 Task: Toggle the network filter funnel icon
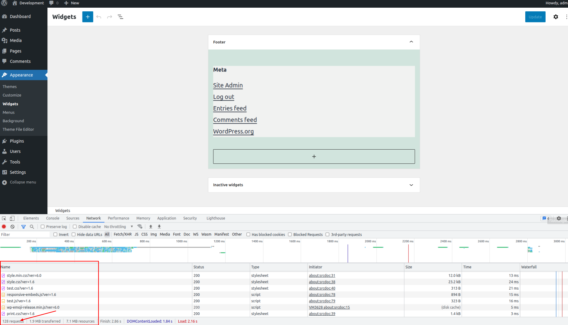point(23,226)
